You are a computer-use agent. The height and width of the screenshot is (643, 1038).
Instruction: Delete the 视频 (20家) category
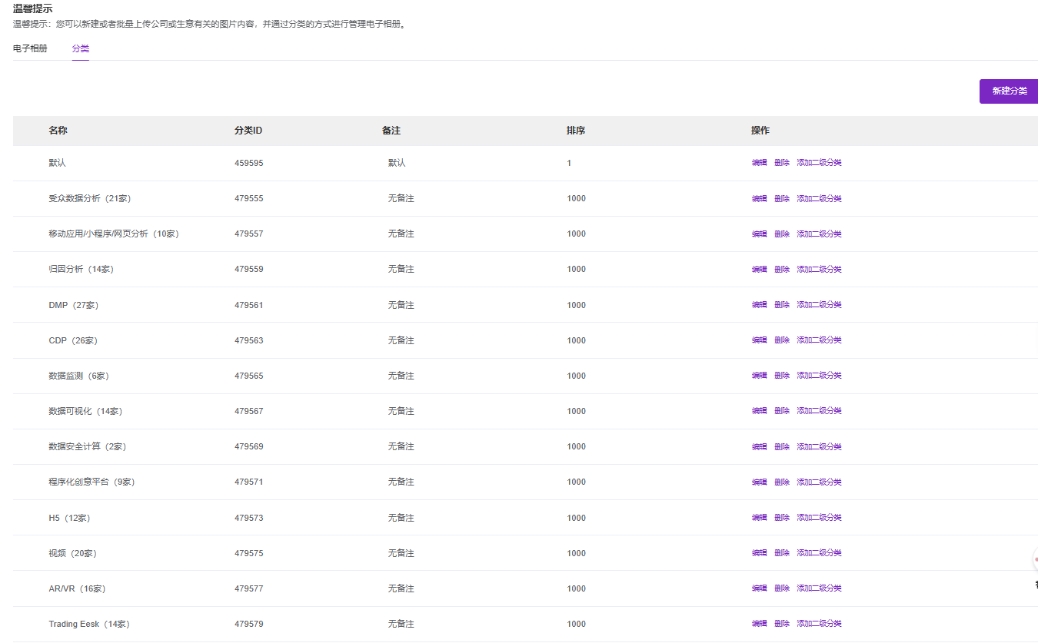[782, 553]
